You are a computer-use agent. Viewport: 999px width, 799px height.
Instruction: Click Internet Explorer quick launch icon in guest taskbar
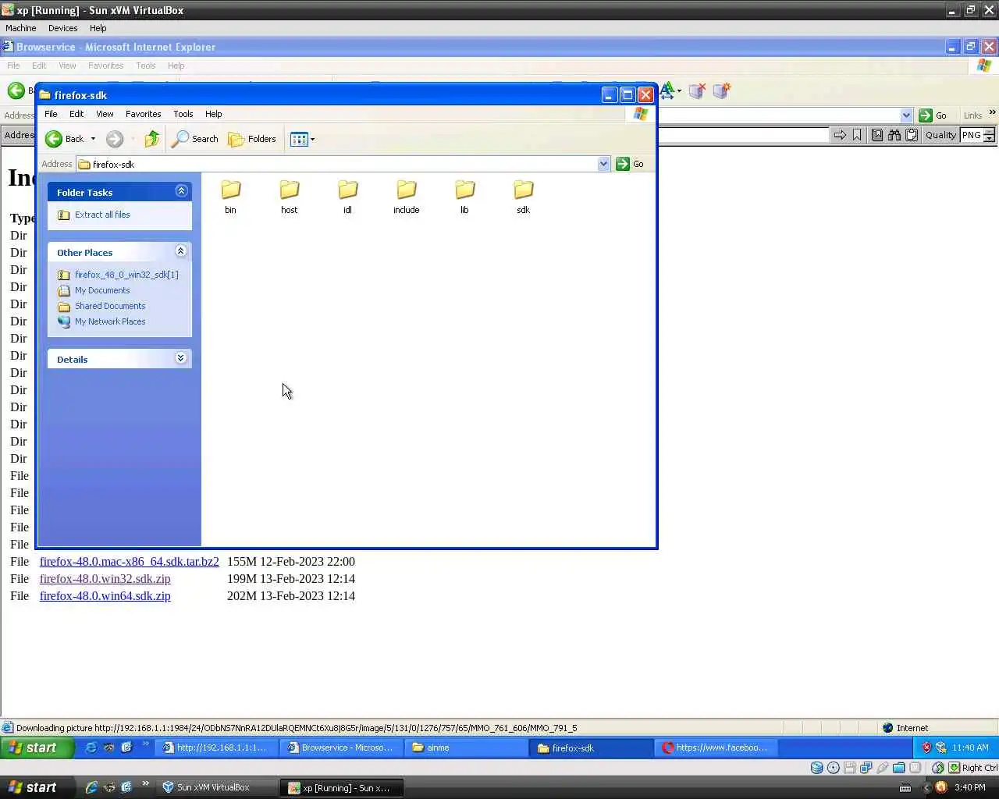[x=91, y=748]
